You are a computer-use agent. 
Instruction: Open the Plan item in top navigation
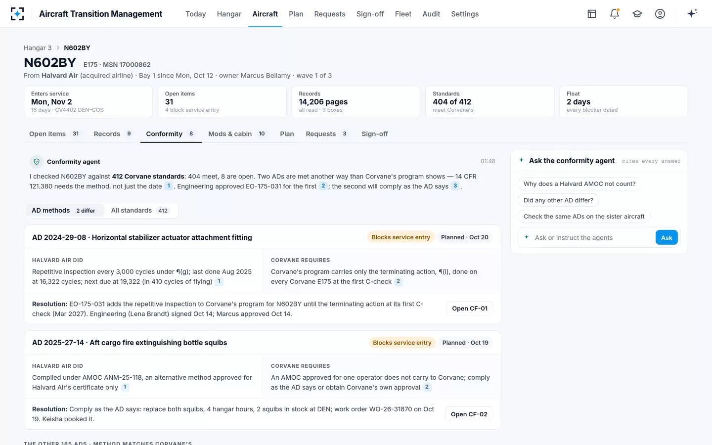(x=296, y=14)
